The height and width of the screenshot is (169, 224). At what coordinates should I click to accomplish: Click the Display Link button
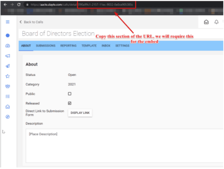click(x=80, y=113)
